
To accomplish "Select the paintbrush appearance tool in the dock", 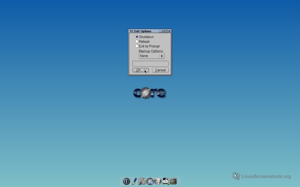I will pyautogui.click(x=134, y=181).
